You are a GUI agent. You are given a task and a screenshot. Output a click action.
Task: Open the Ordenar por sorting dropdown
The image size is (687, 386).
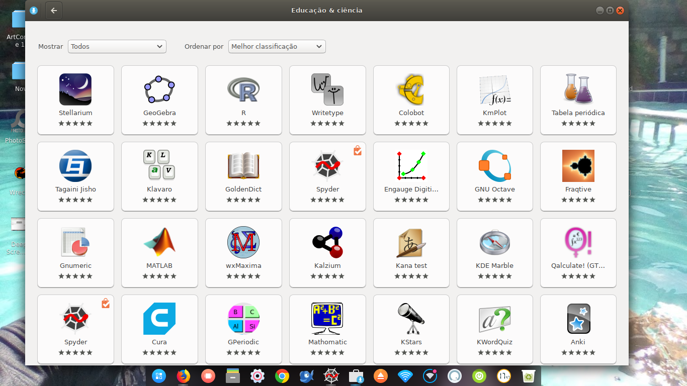(277, 46)
